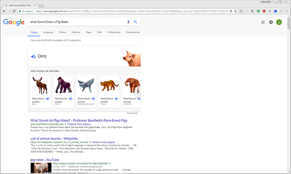This screenshot has width=291, height=174.
Task: Translate the Wikipedia result page
Action: pos(103,142)
